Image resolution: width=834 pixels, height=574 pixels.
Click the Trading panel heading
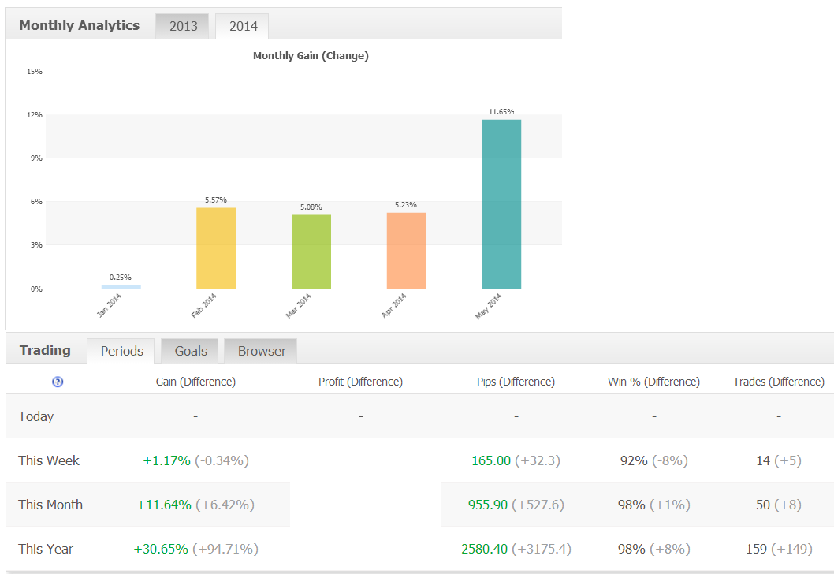click(x=45, y=351)
